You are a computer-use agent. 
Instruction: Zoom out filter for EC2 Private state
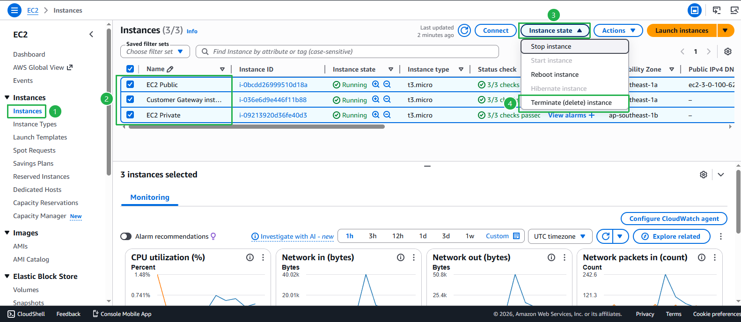pyautogui.click(x=387, y=115)
